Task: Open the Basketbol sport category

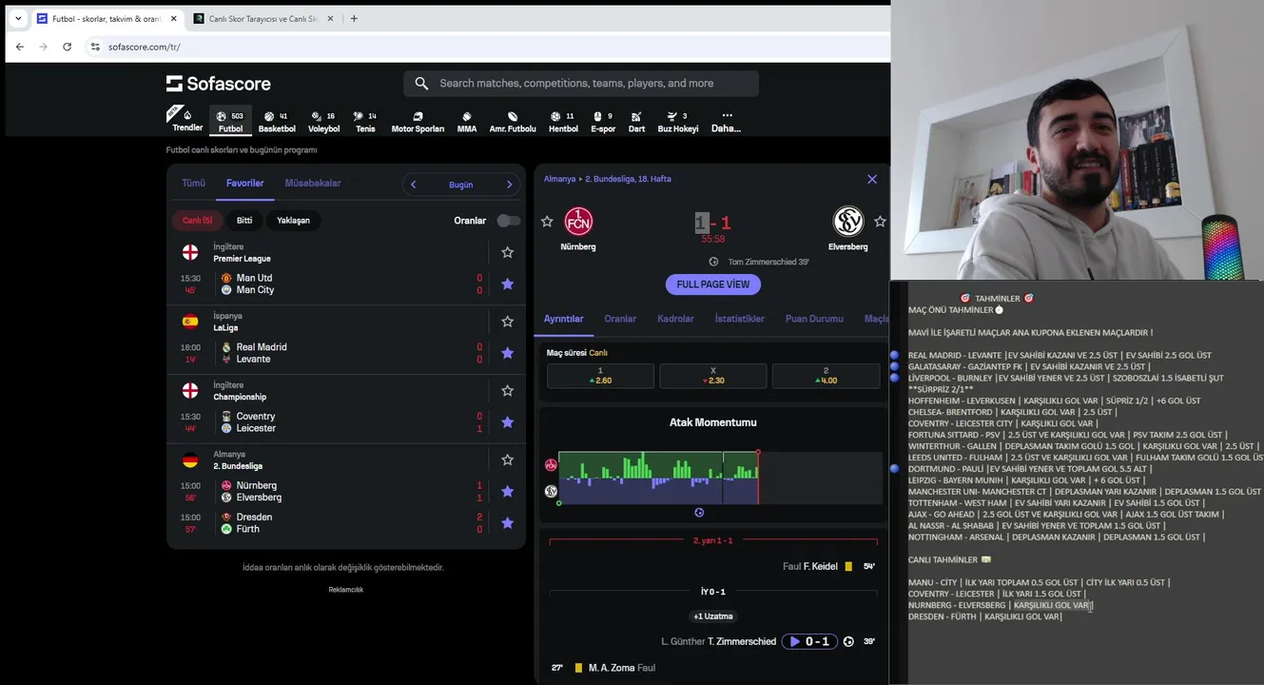Action: point(277,121)
